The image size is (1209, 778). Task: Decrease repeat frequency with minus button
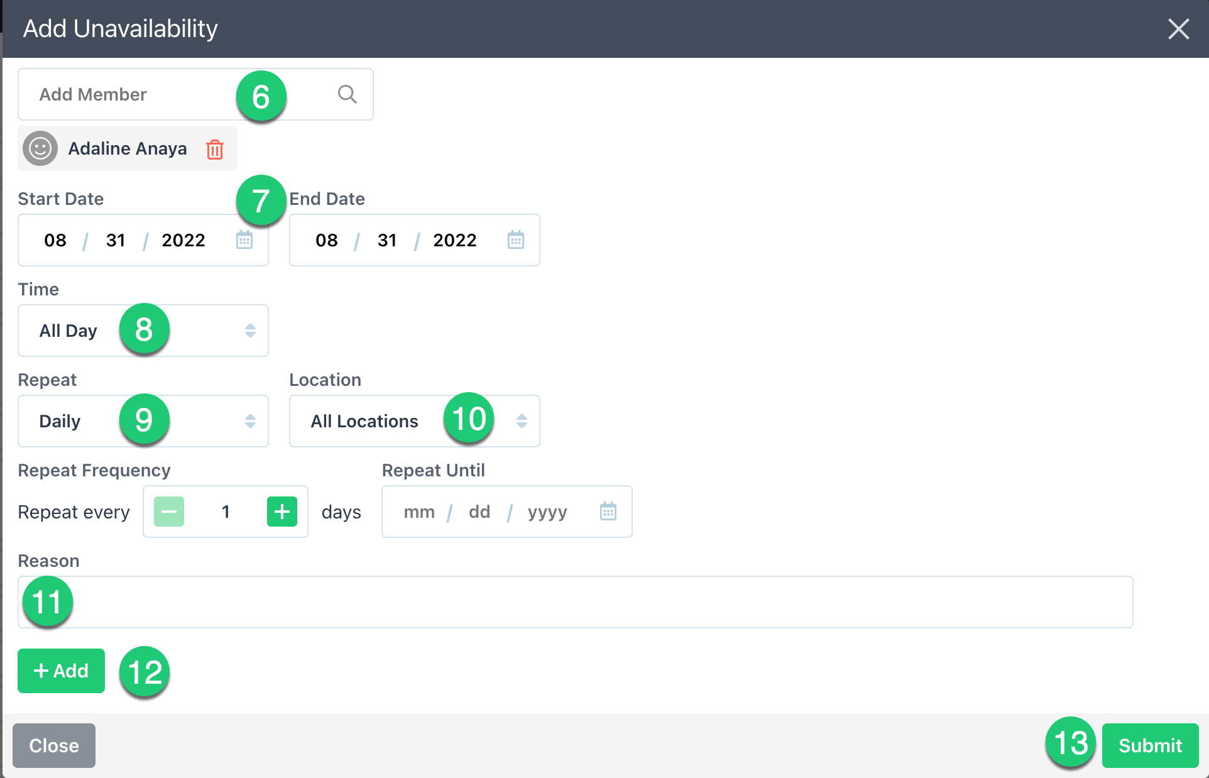[169, 512]
